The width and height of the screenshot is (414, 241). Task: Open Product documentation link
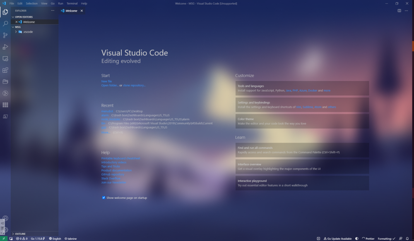(116, 170)
